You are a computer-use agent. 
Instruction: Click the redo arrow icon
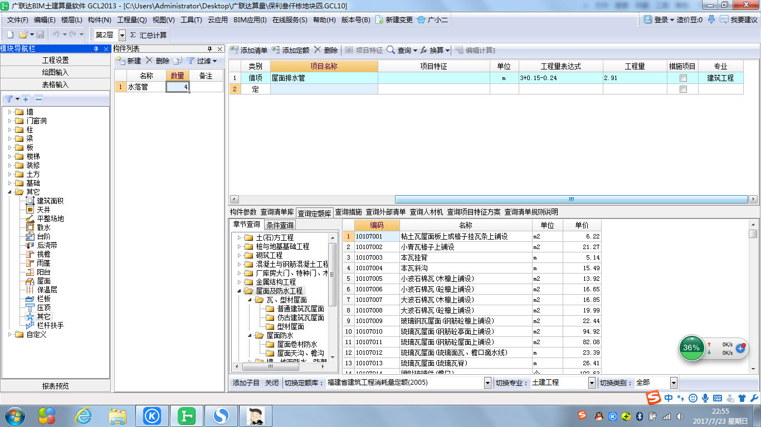tap(72, 34)
